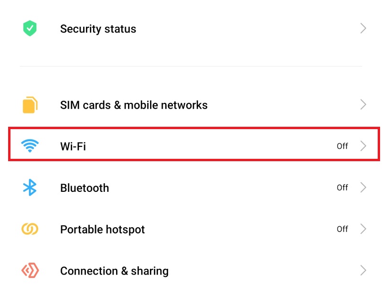Expand Security status with its chevron arrow
This screenshot has height=287, width=382.
coord(363,29)
